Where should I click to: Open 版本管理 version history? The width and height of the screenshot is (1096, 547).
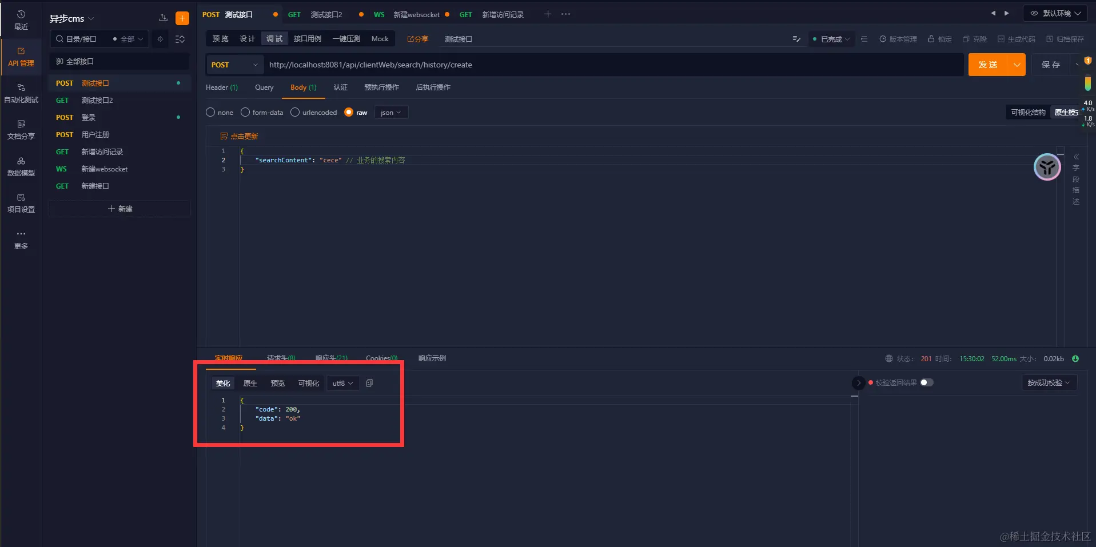pos(898,39)
